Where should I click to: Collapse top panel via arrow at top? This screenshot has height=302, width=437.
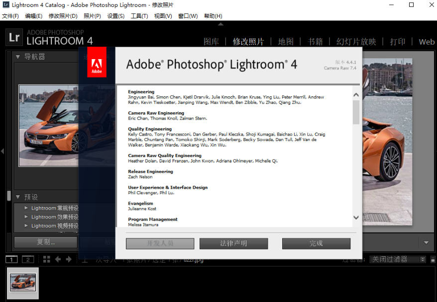coord(220,24)
